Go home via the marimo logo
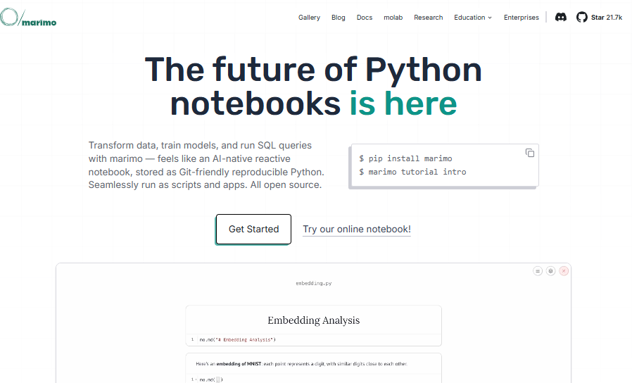The height and width of the screenshot is (383, 632). [x=28, y=18]
